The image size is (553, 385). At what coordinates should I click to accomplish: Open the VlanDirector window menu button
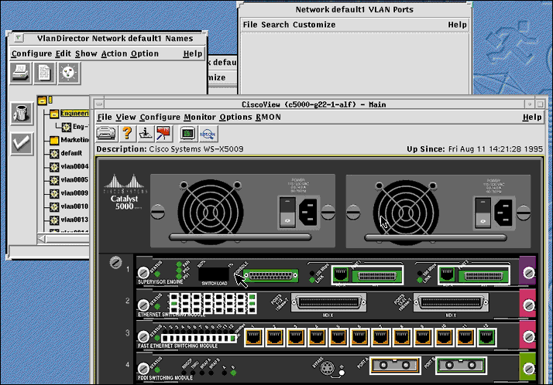[19, 38]
